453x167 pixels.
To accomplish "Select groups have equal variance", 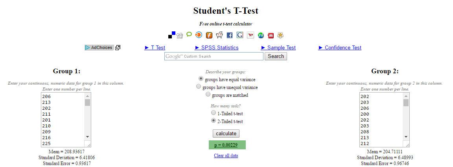I will click(201, 79).
